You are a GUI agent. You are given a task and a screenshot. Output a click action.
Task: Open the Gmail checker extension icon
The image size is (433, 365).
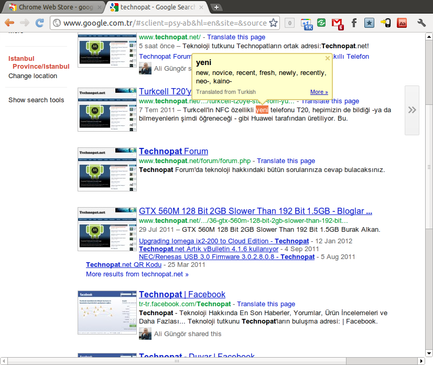click(x=338, y=24)
